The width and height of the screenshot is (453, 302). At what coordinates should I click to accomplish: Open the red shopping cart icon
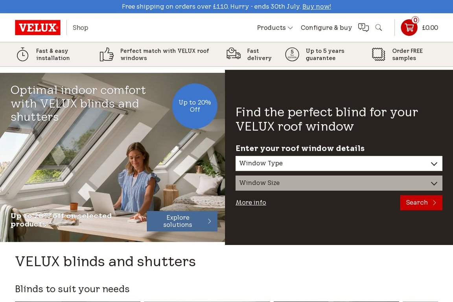click(409, 28)
